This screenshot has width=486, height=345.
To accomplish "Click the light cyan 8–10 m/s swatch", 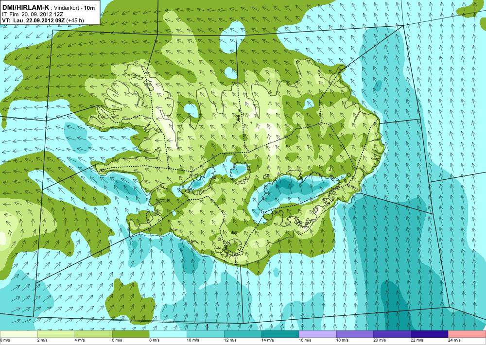I will click(168, 334).
